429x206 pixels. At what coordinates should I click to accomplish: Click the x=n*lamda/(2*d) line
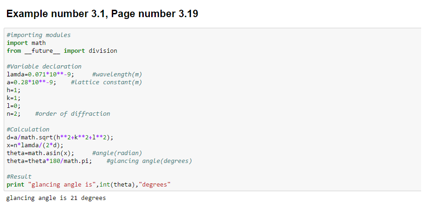click(35, 145)
